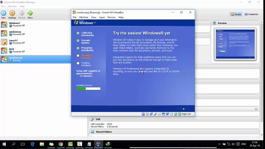265x149 pixels.
Task: Click the volume speaker tray icon
Action: pyautogui.click(x=233, y=144)
